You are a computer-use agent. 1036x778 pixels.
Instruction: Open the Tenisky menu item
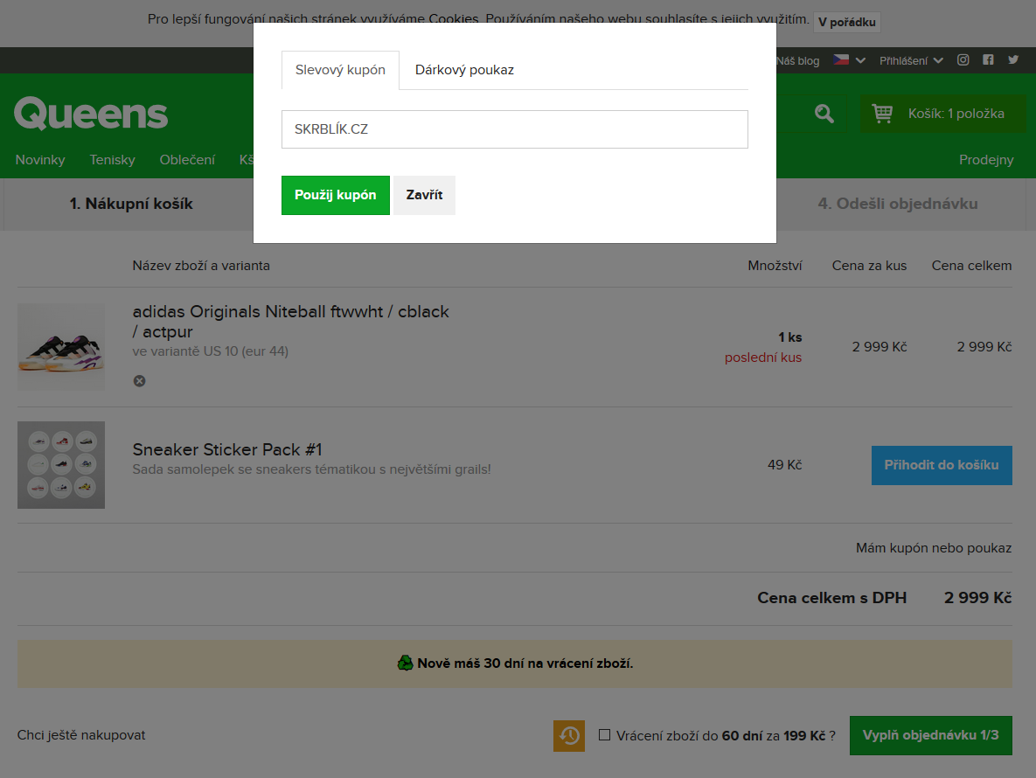pos(112,160)
